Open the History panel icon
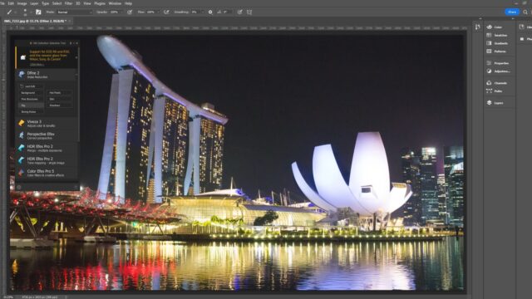Viewport: 532px width, 299px height. click(x=477, y=27)
